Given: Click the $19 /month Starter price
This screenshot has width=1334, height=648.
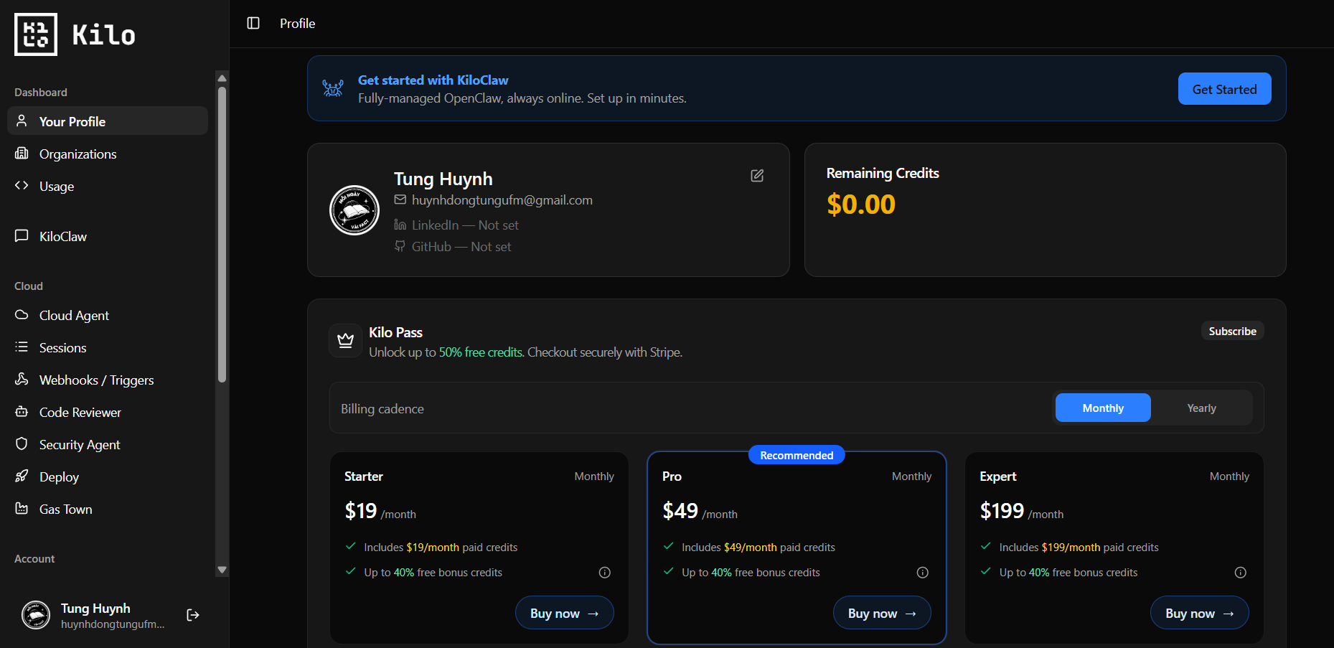Looking at the screenshot, I should click(x=380, y=511).
